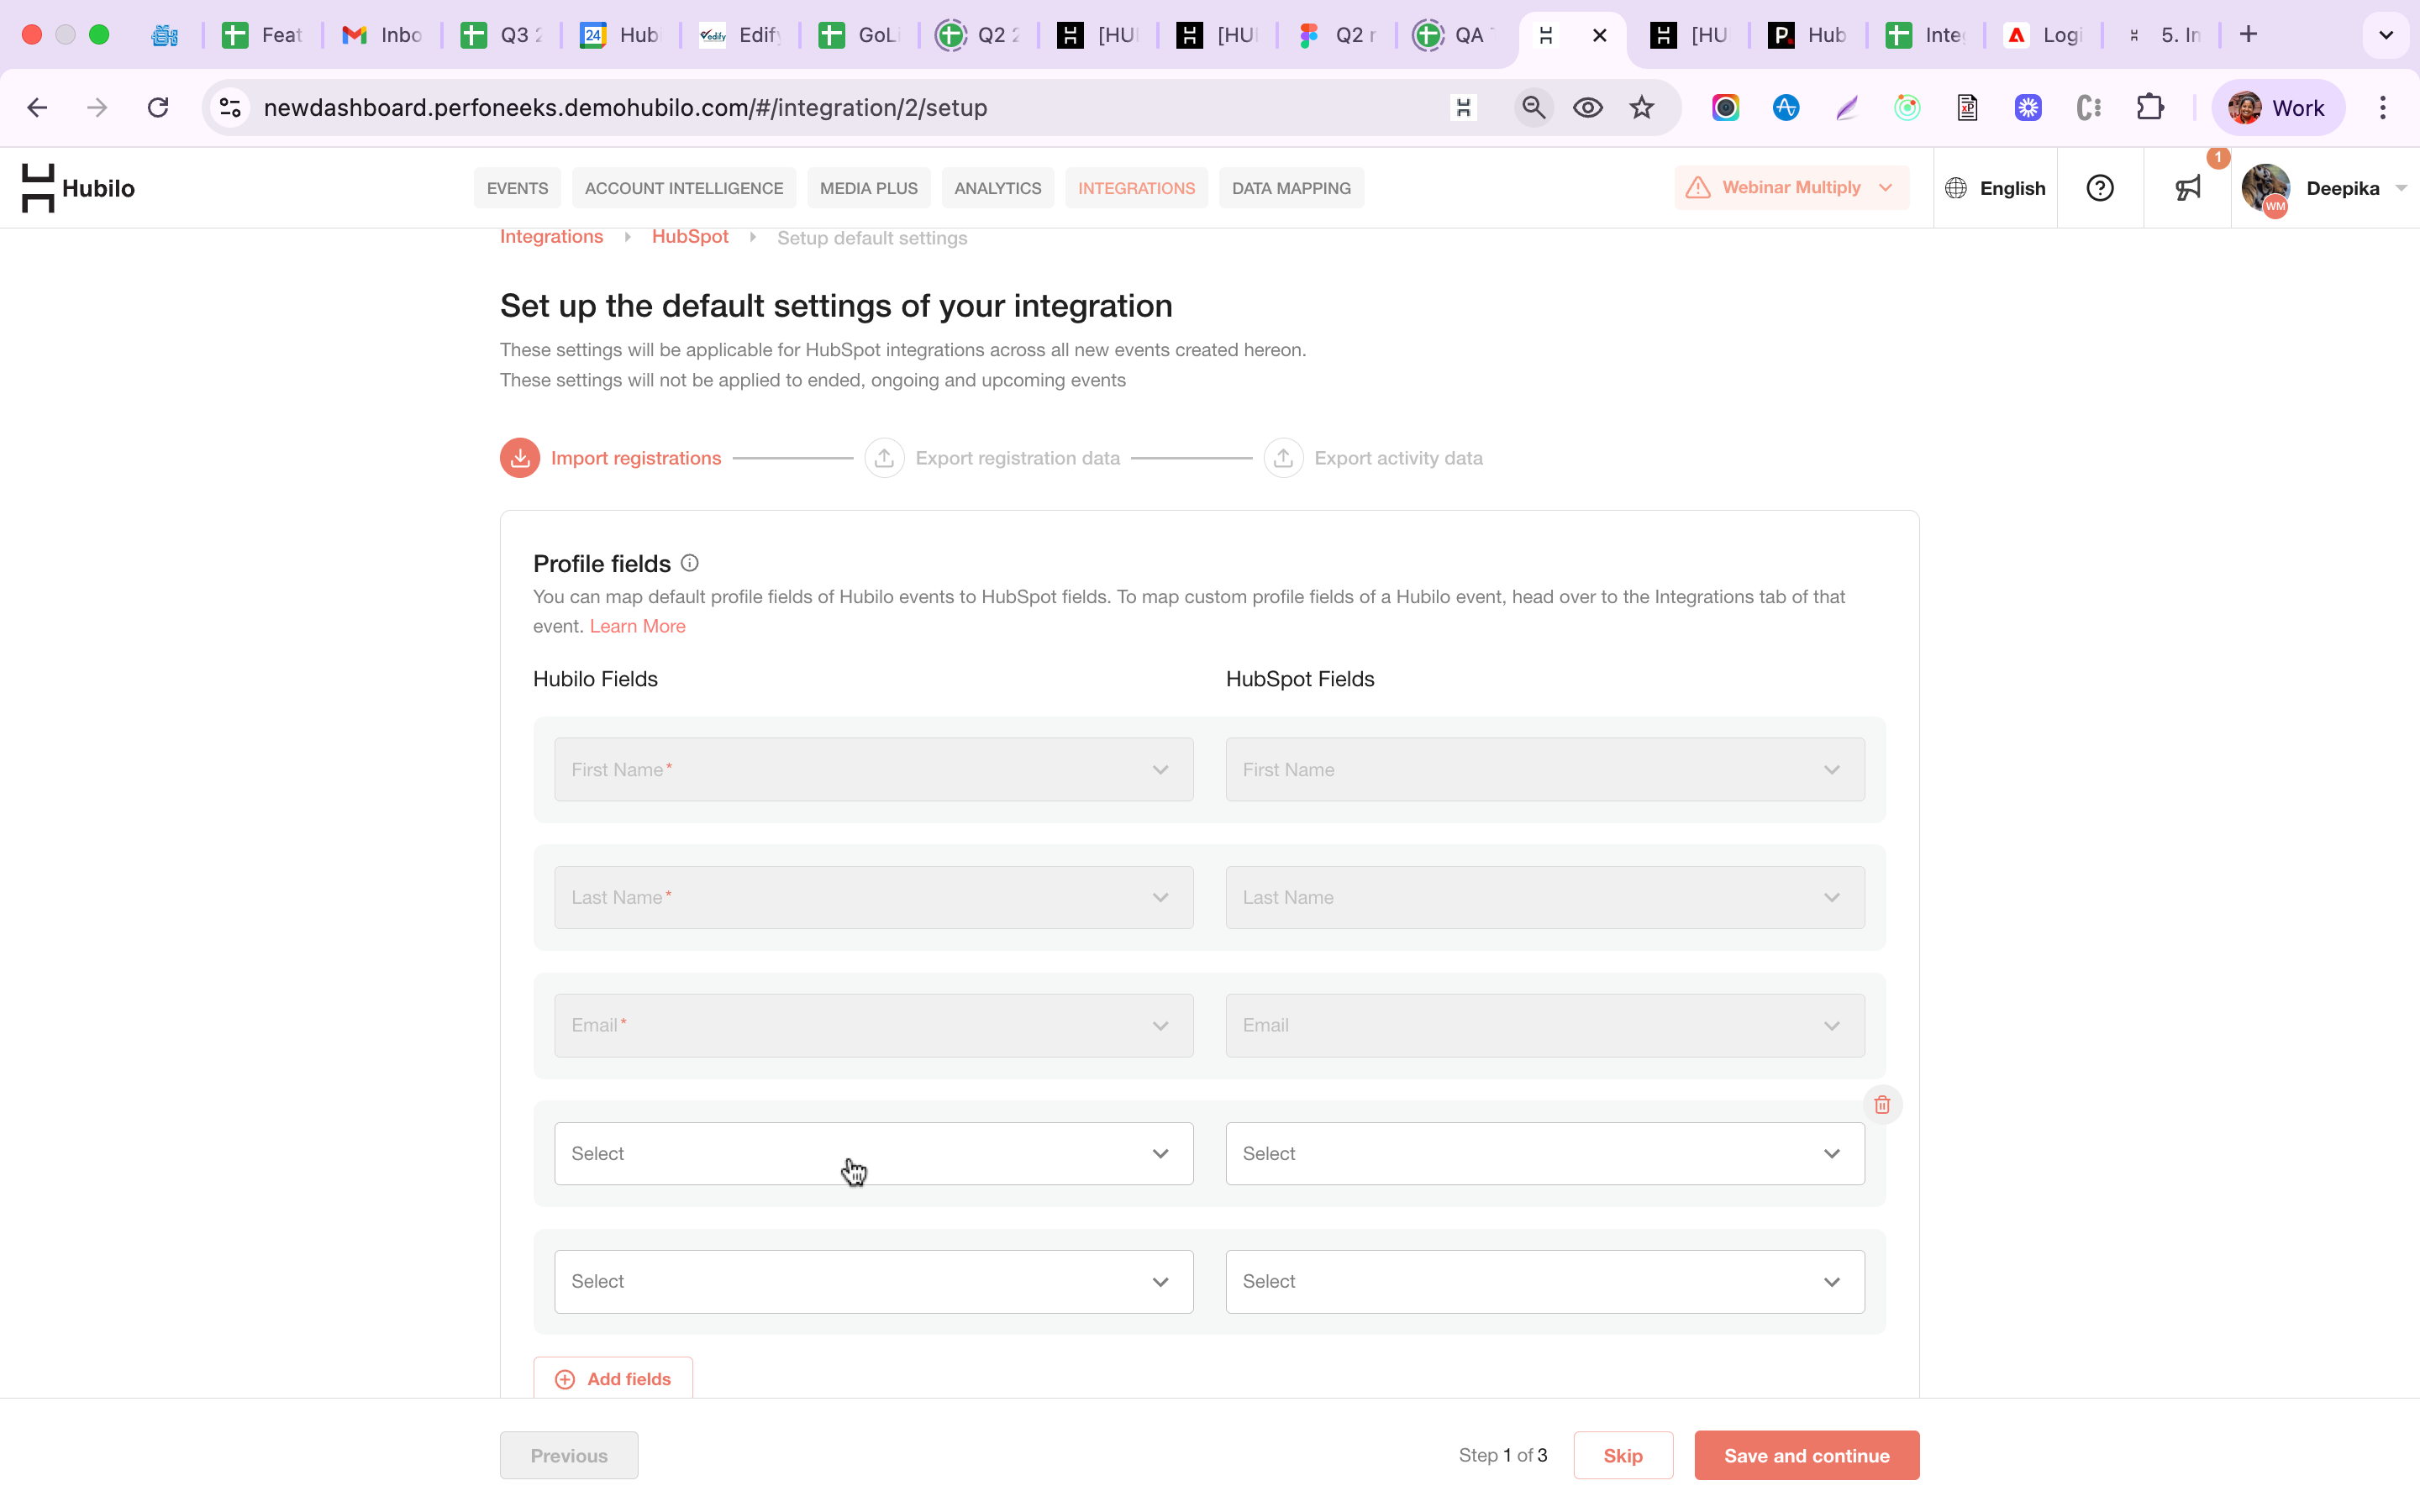Screen dimensions: 2420x1512
Task: Open the Learn More link
Action: pyautogui.click(x=637, y=626)
